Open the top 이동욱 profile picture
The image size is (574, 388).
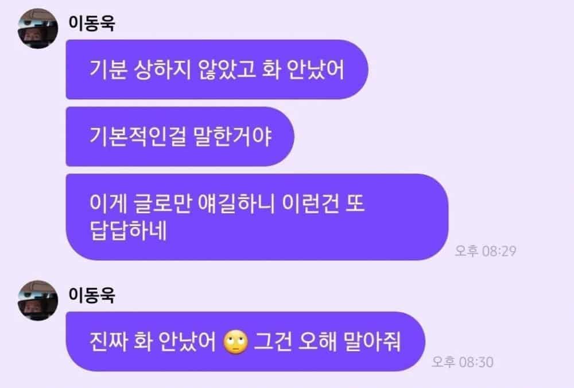click(38, 29)
